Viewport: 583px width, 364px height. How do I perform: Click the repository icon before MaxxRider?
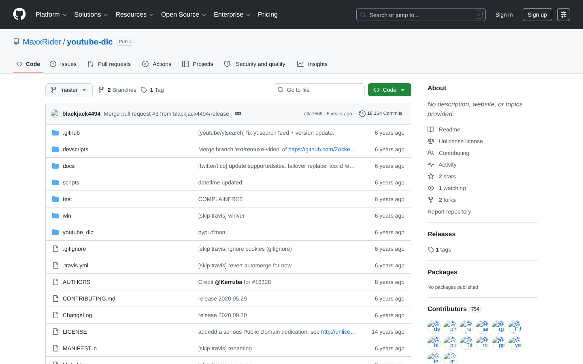point(16,42)
